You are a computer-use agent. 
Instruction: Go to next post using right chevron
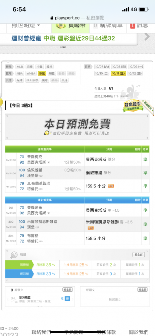pos(72,299)
